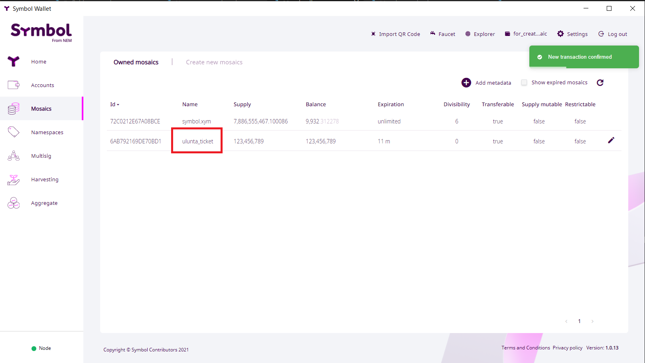Image resolution: width=645 pixels, height=363 pixels.
Task: Click the symbol.xym balance 9,932.312278
Action: pos(322,121)
